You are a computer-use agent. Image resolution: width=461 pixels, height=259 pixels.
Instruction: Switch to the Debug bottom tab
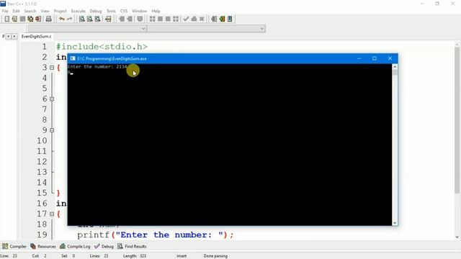click(x=104, y=246)
